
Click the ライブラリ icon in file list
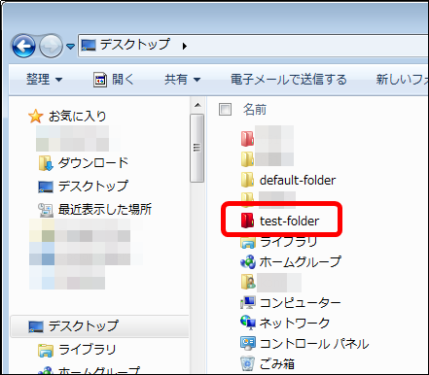coord(248,242)
